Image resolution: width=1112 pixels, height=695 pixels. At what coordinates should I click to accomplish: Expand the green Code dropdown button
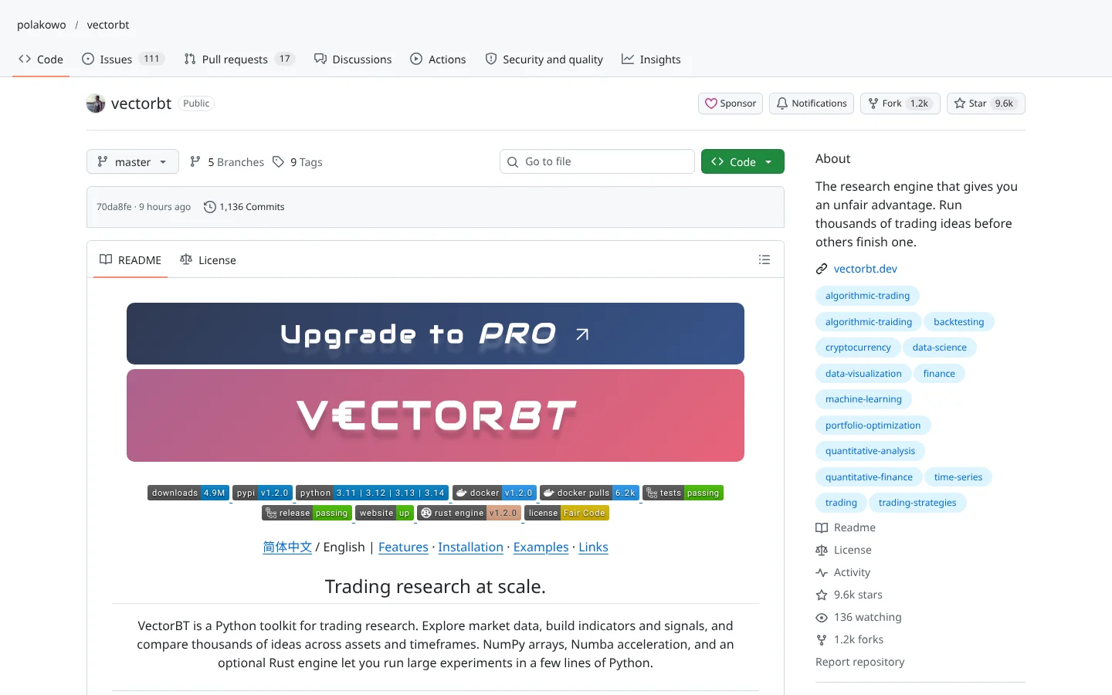pyautogui.click(x=743, y=162)
